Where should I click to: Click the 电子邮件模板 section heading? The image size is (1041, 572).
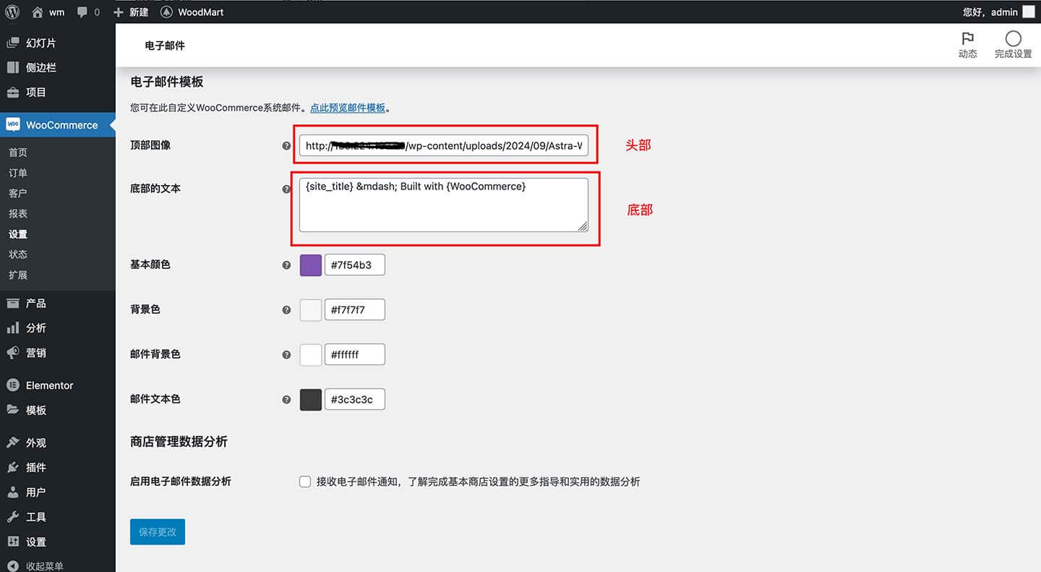click(x=166, y=82)
